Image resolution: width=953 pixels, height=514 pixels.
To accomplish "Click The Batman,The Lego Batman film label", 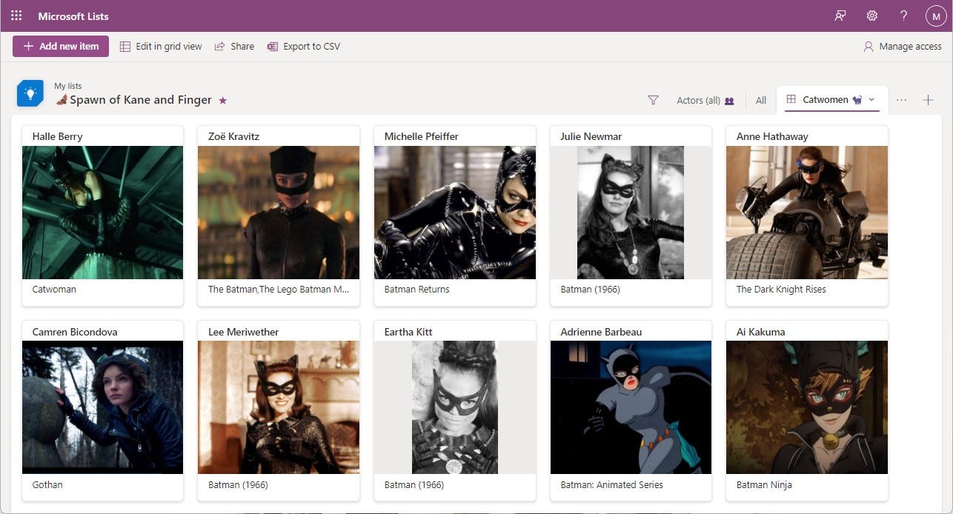I will [x=279, y=290].
